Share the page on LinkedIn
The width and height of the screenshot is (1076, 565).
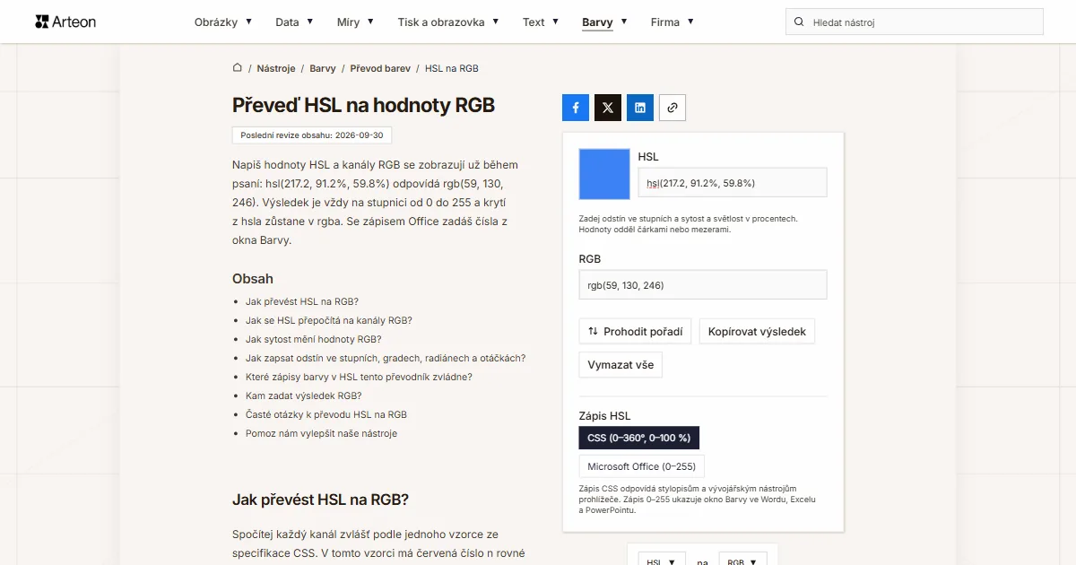pyautogui.click(x=640, y=108)
